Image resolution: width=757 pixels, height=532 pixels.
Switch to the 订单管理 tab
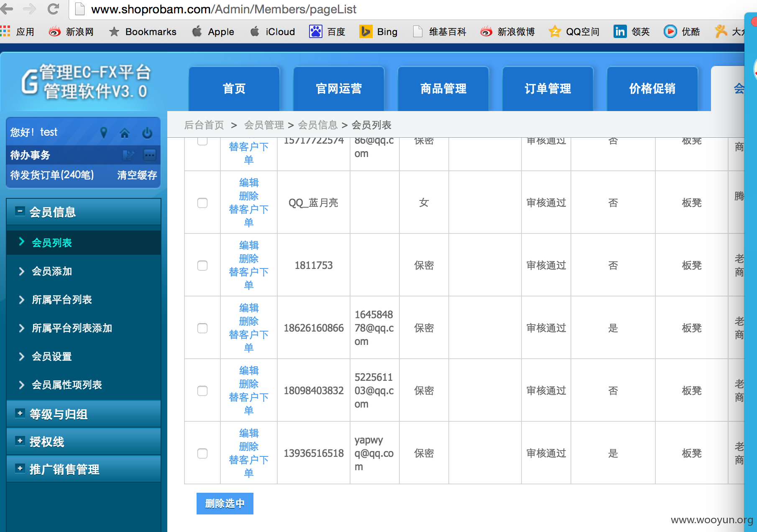(x=548, y=89)
